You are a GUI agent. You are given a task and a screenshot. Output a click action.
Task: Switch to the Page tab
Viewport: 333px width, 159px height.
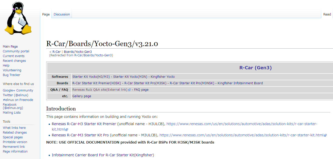click(46, 14)
